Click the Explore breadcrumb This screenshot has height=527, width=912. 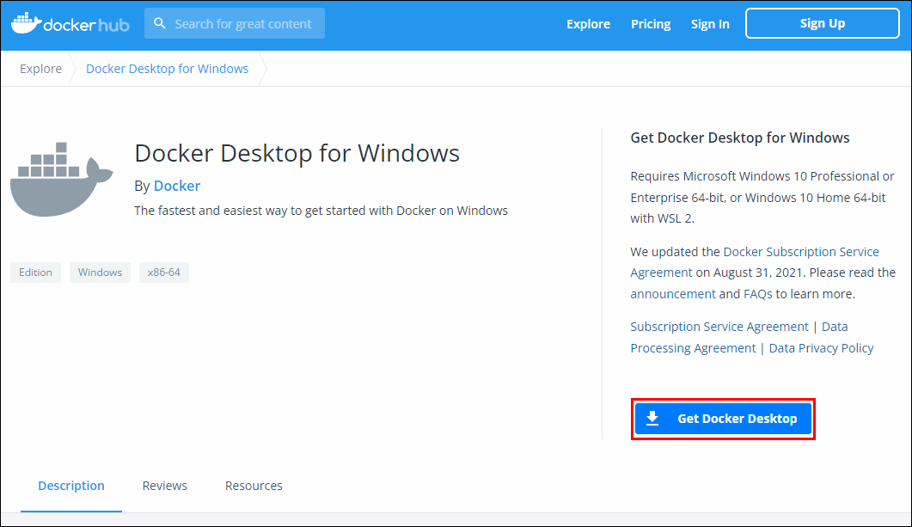pos(40,69)
